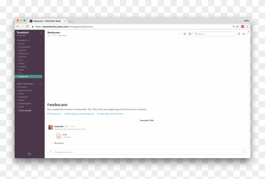Screen dimensions: 265x179
Task: Open mentions with the @ icon
Action: coord(239,34)
